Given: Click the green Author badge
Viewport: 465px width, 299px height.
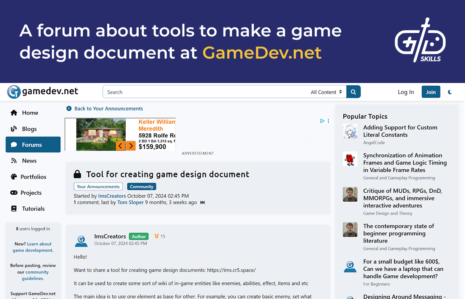Looking at the screenshot, I should [x=139, y=237].
